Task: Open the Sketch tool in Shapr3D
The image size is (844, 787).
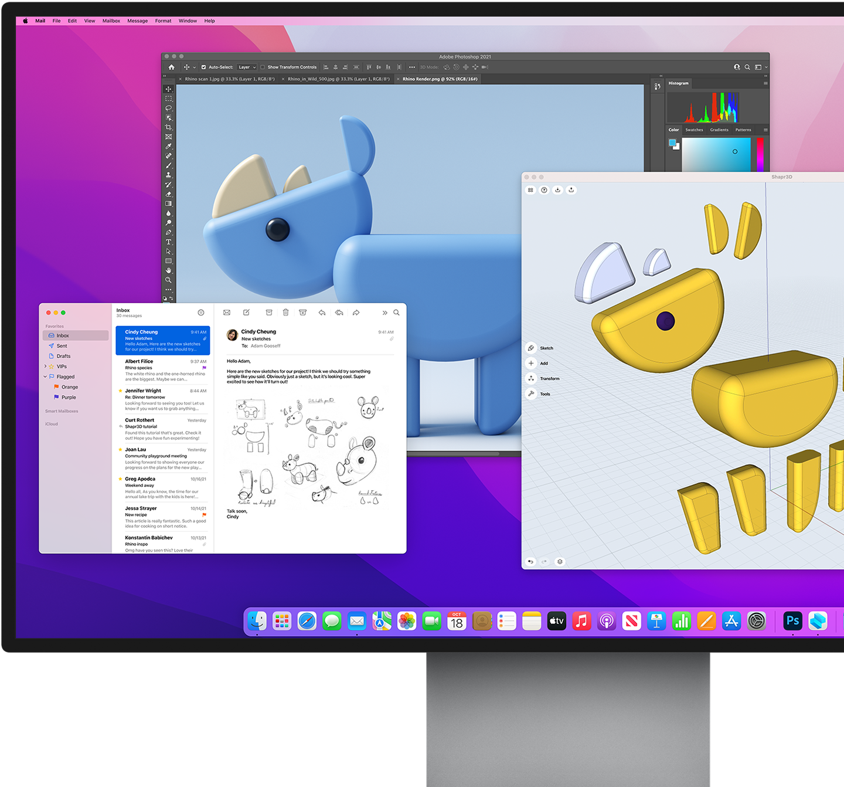Action: 531,348
